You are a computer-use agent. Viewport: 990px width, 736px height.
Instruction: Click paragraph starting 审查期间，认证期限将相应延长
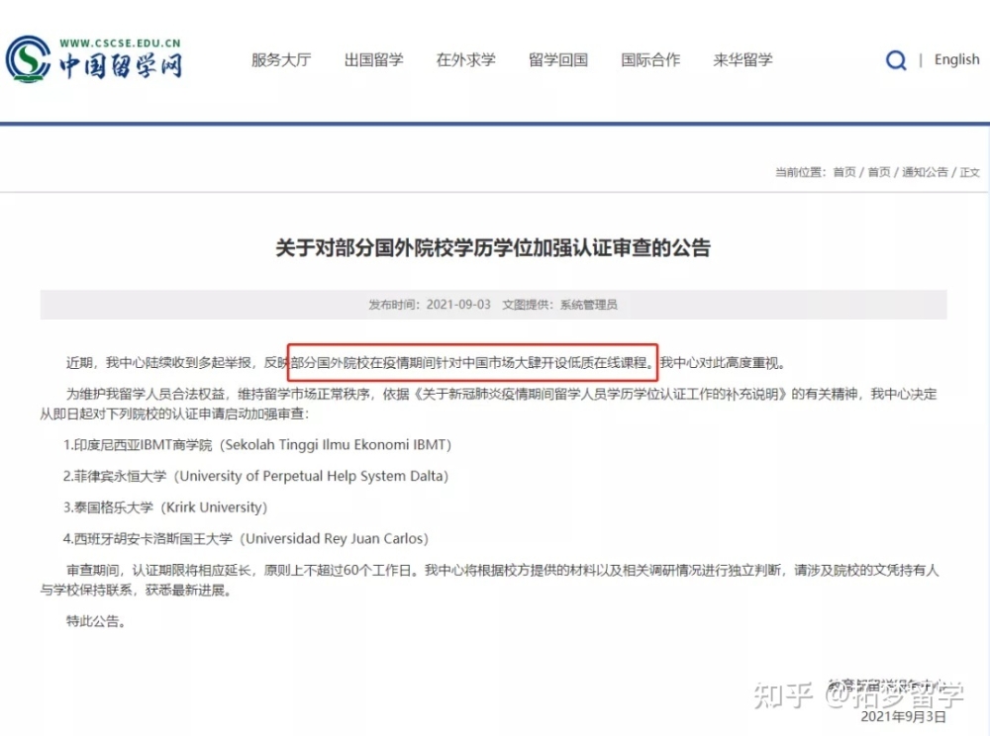click(490, 581)
